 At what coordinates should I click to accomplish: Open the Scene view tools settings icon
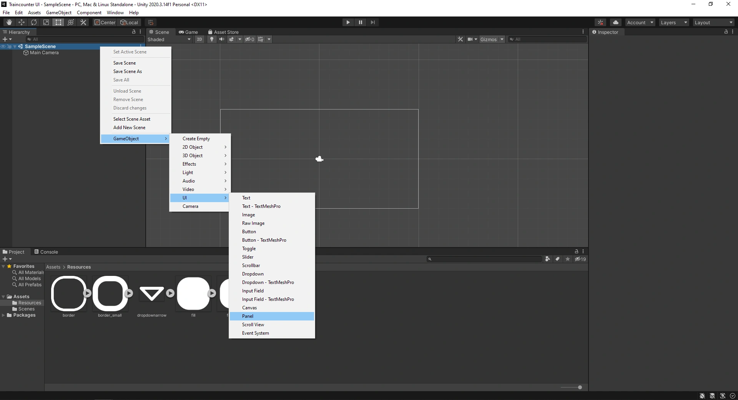[460, 39]
